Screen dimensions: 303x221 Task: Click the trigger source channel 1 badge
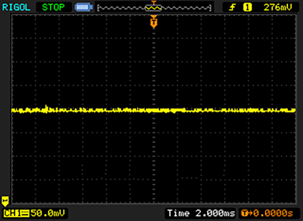click(247, 8)
